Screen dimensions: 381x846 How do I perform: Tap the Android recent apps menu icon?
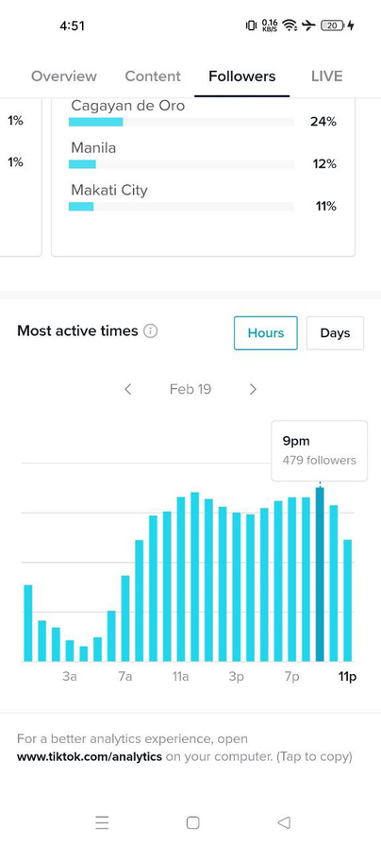coord(102,822)
